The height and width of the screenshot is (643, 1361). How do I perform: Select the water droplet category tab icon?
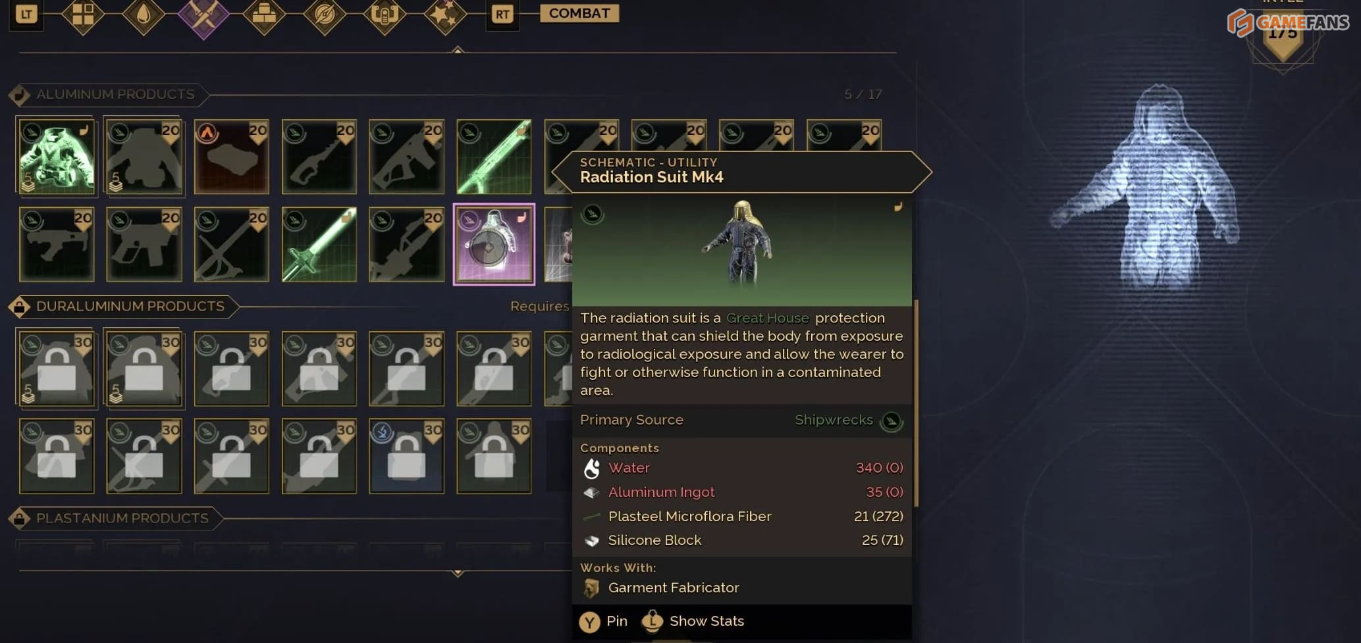pyautogui.click(x=143, y=14)
